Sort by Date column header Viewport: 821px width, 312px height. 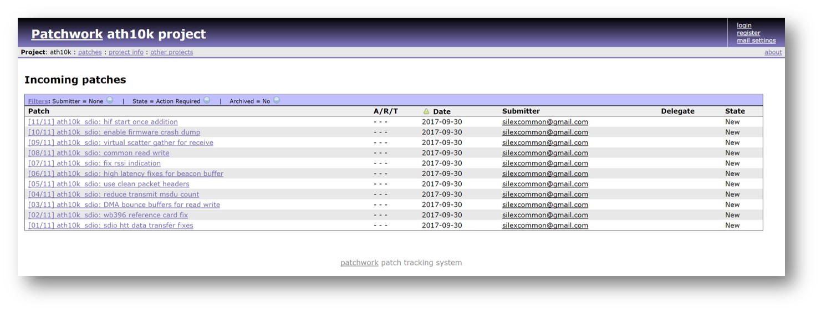click(x=442, y=111)
